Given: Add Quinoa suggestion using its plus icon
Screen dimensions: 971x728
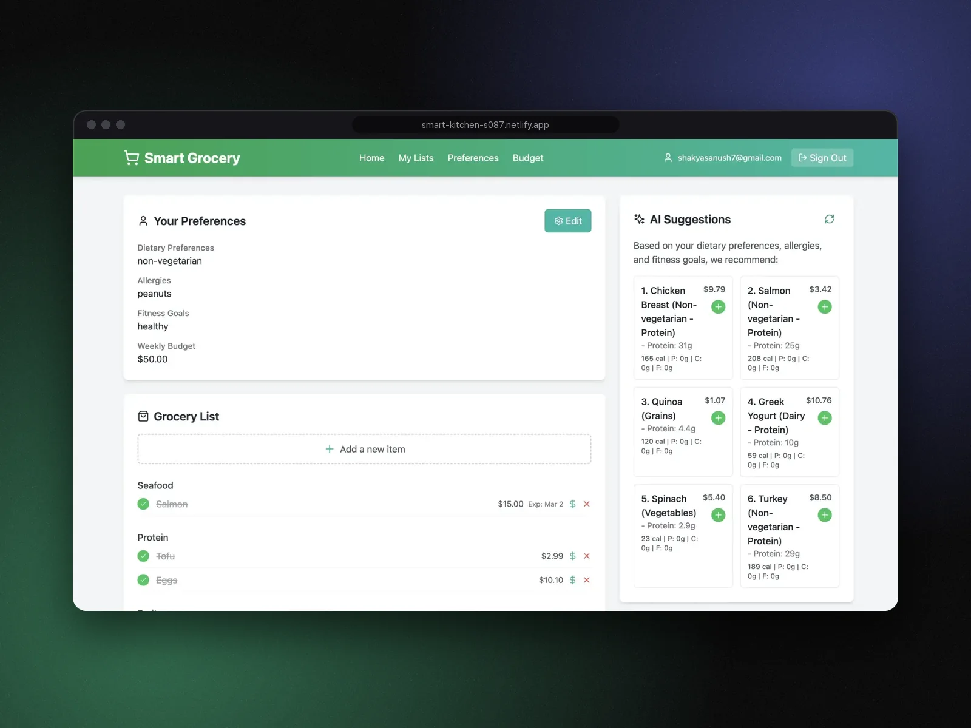Looking at the screenshot, I should coord(718,418).
